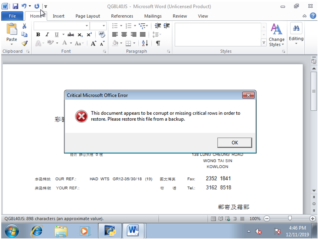Screen dimensions: 318x239
Task: Open Font dialog launcher
Action: pyautogui.click(x=105, y=52)
